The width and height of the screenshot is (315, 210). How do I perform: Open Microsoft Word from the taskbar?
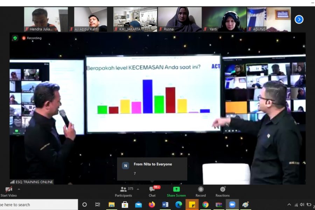[x=165, y=205]
